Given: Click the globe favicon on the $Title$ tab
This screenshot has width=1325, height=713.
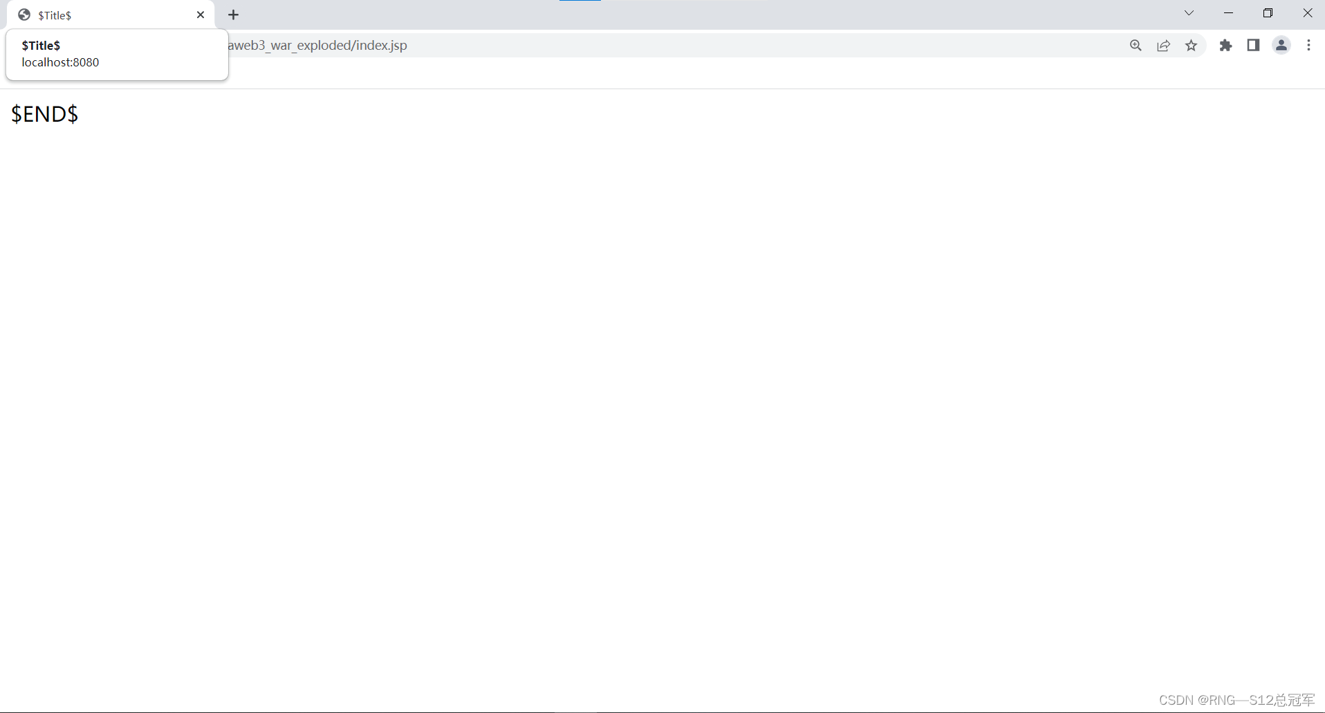Looking at the screenshot, I should [24, 15].
